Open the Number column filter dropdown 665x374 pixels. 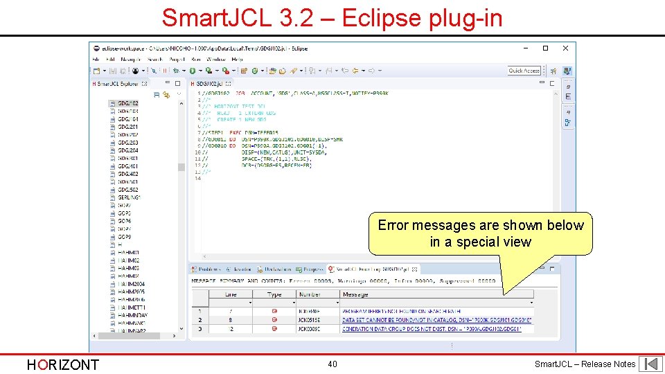click(337, 303)
